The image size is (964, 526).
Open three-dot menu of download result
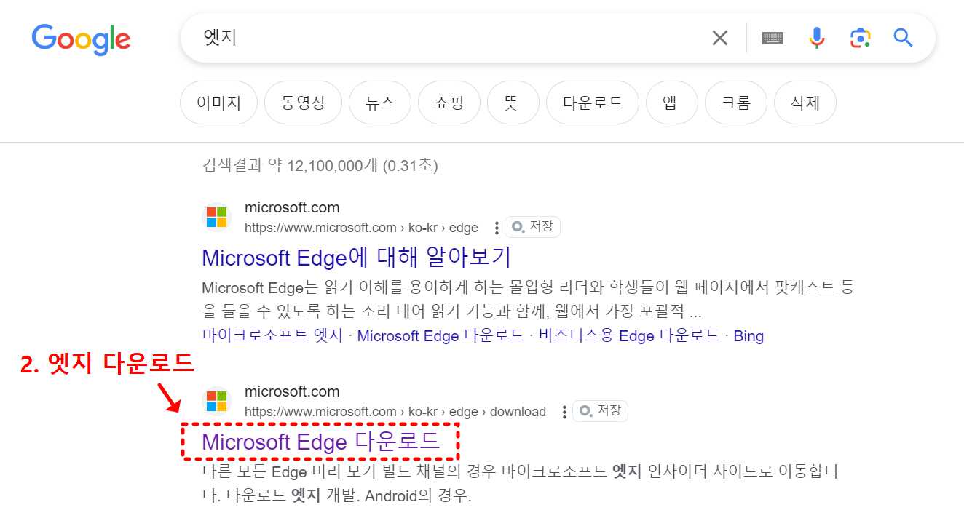(x=564, y=412)
